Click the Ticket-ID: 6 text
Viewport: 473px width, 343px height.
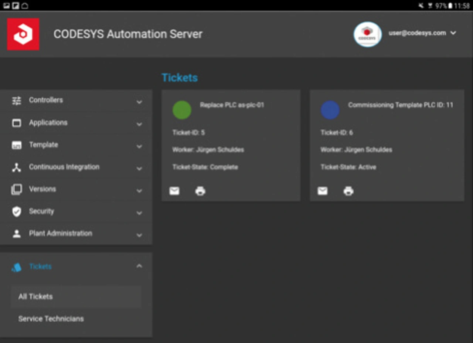tap(337, 132)
